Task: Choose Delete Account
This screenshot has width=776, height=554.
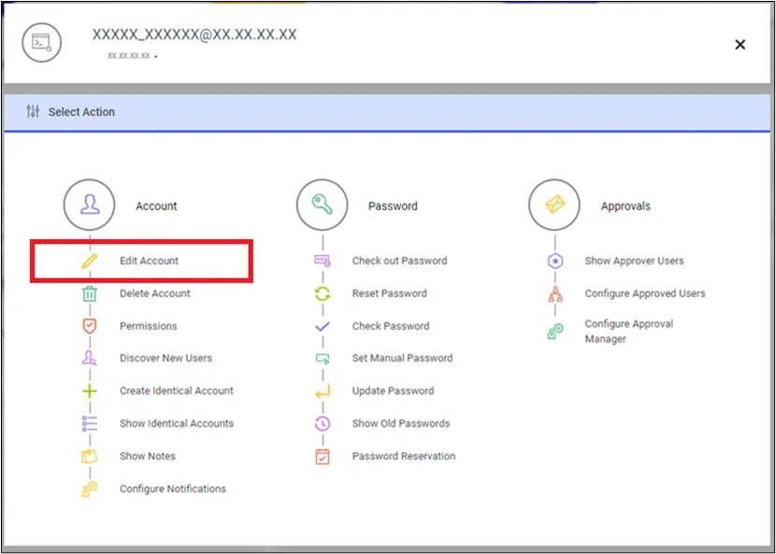Action: click(x=155, y=293)
